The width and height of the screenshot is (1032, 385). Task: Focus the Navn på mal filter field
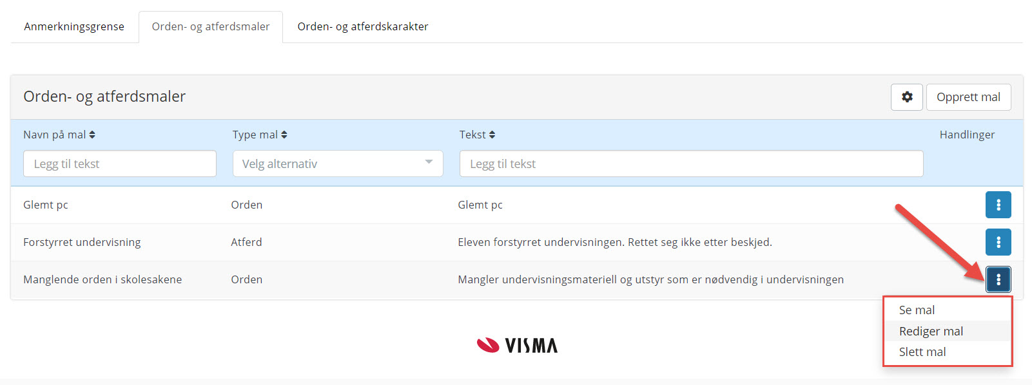[120, 164]
